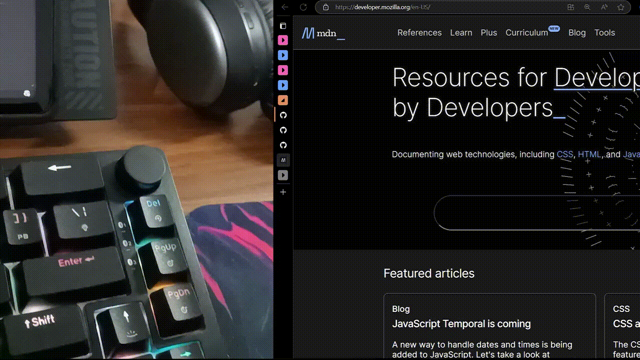Go to the Blog nav item

(577, 32)
